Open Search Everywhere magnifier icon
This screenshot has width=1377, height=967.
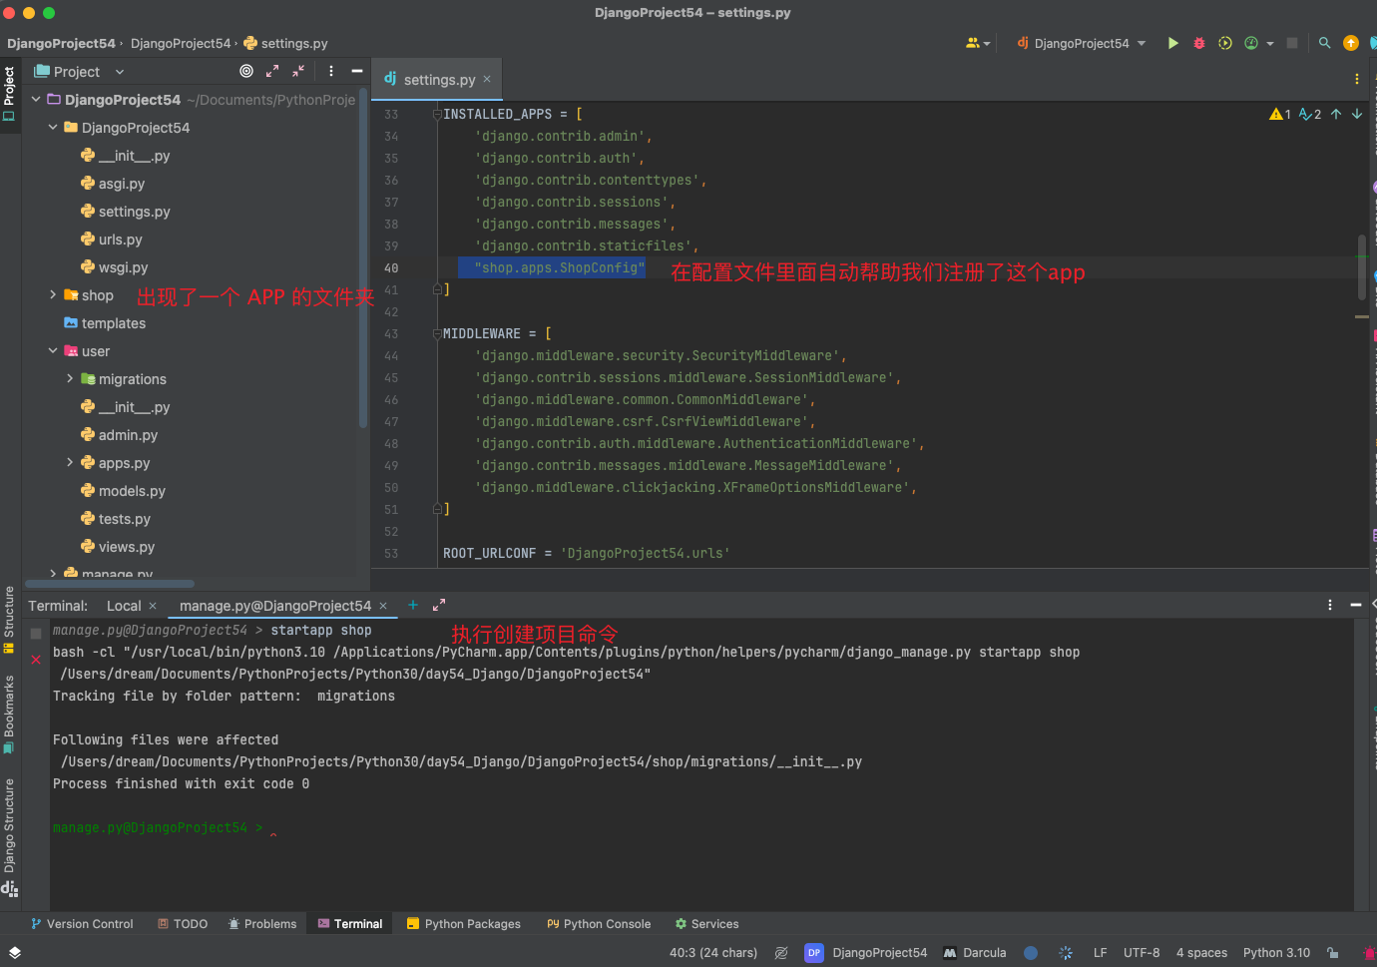(x=1324, y=43)
